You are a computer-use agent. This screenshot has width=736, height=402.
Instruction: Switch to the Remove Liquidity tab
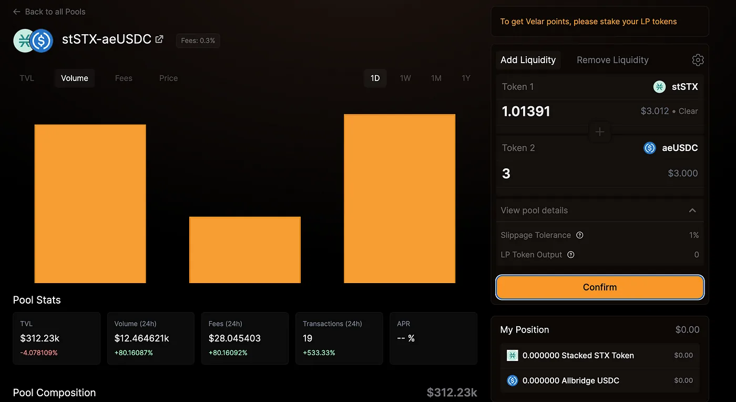click(612, 60)
